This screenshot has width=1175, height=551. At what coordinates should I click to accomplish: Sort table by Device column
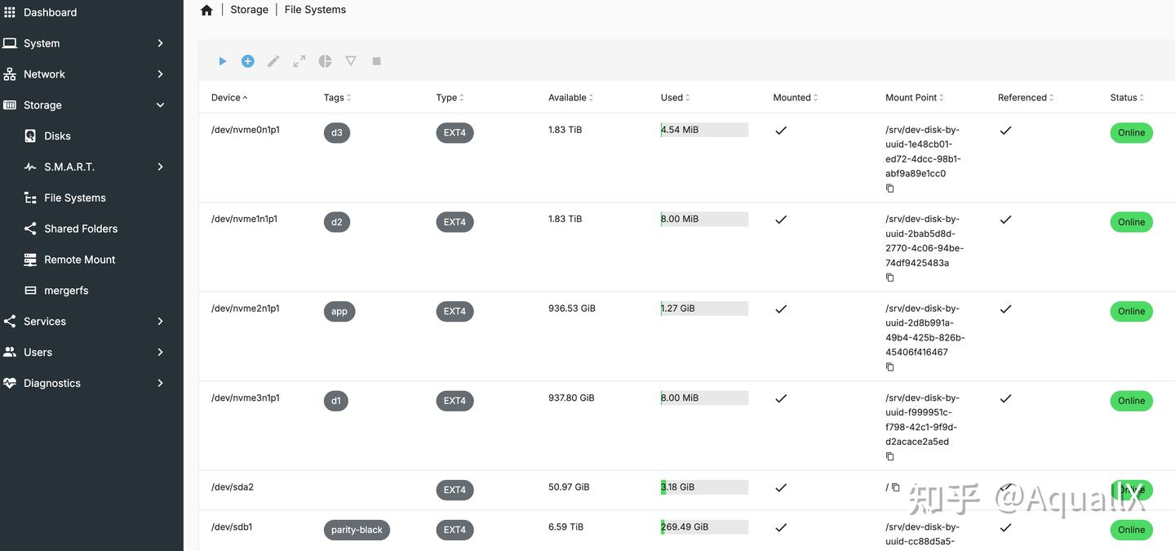229,97
